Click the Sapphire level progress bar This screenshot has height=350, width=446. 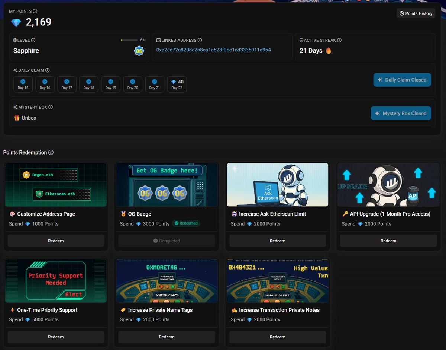click(129, 40)
